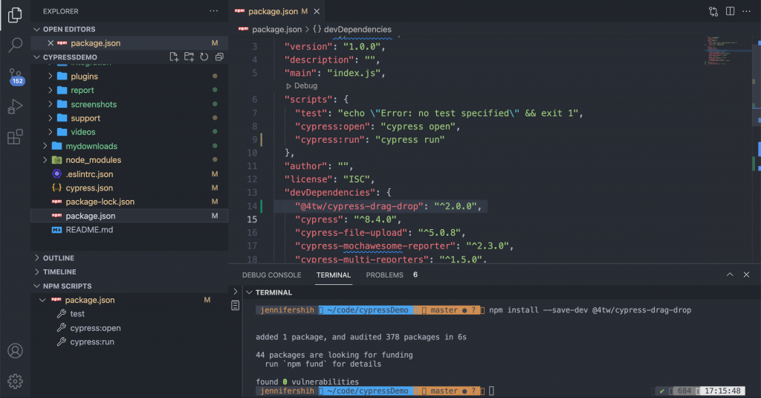Open the Explorer view in activity bar
The width and height of the screenshot is (761, 398).
15,15
